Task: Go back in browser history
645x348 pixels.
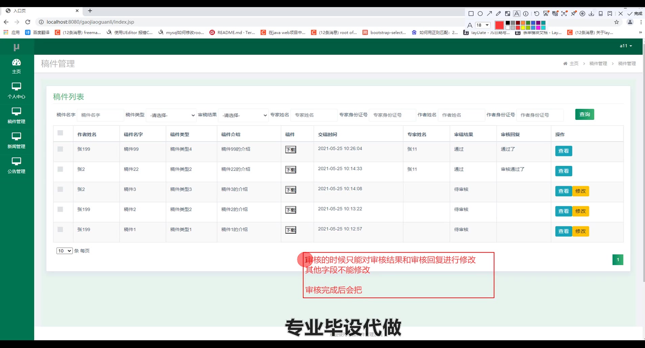Action: (6, 22)
